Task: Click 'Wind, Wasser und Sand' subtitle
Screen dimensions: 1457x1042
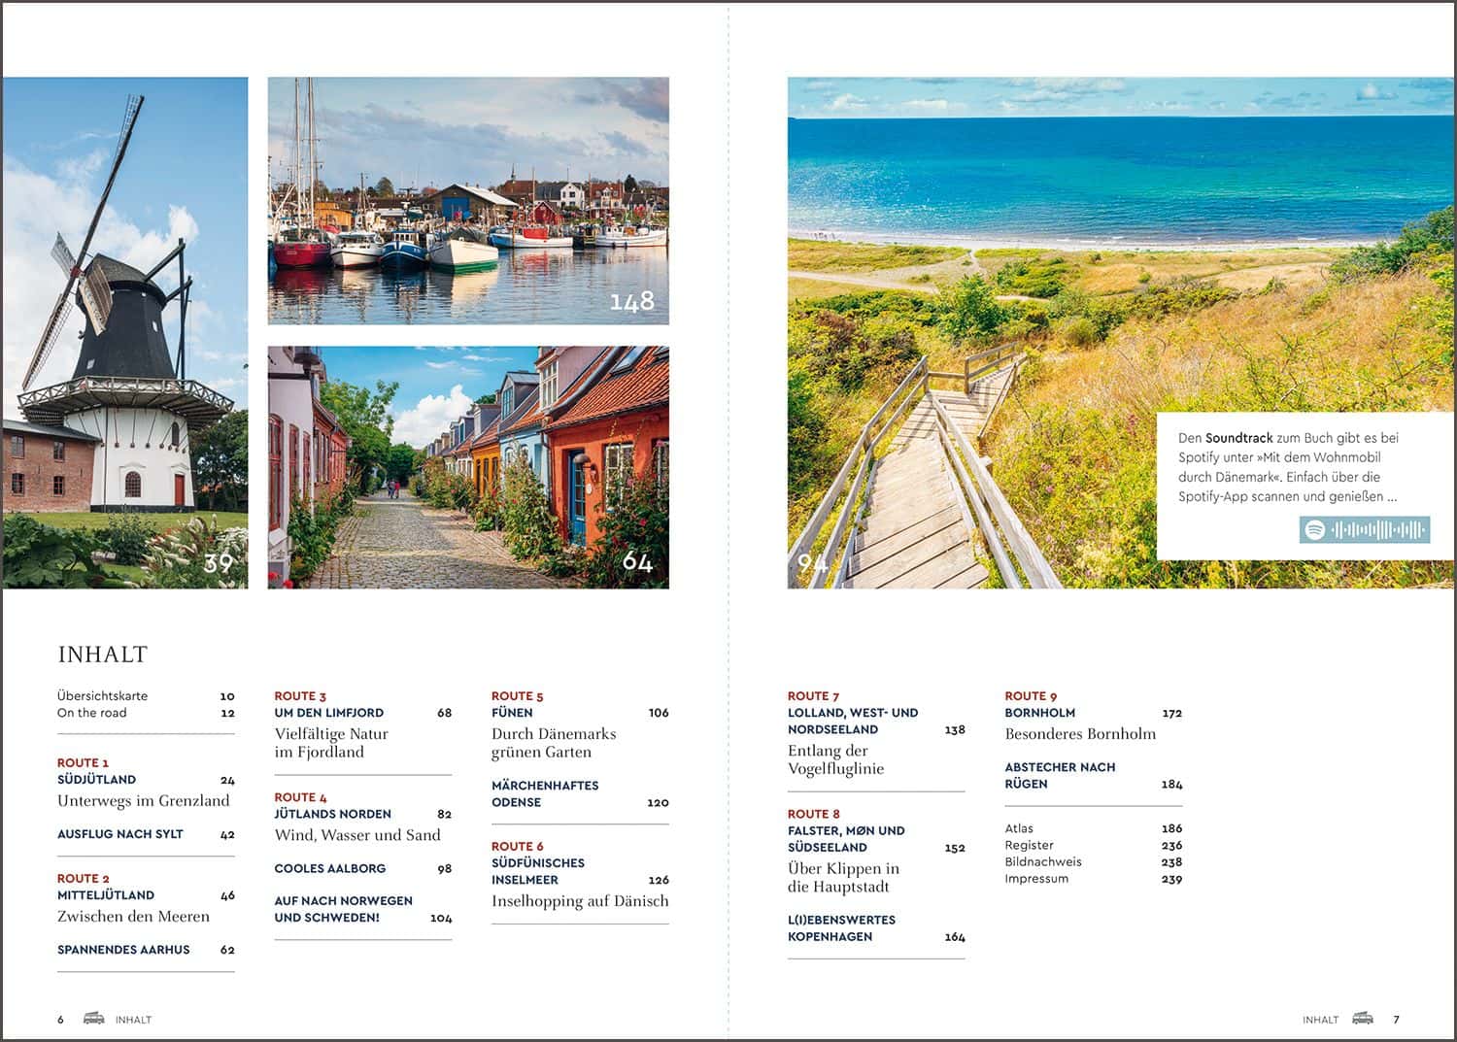Action: [357, 835]
